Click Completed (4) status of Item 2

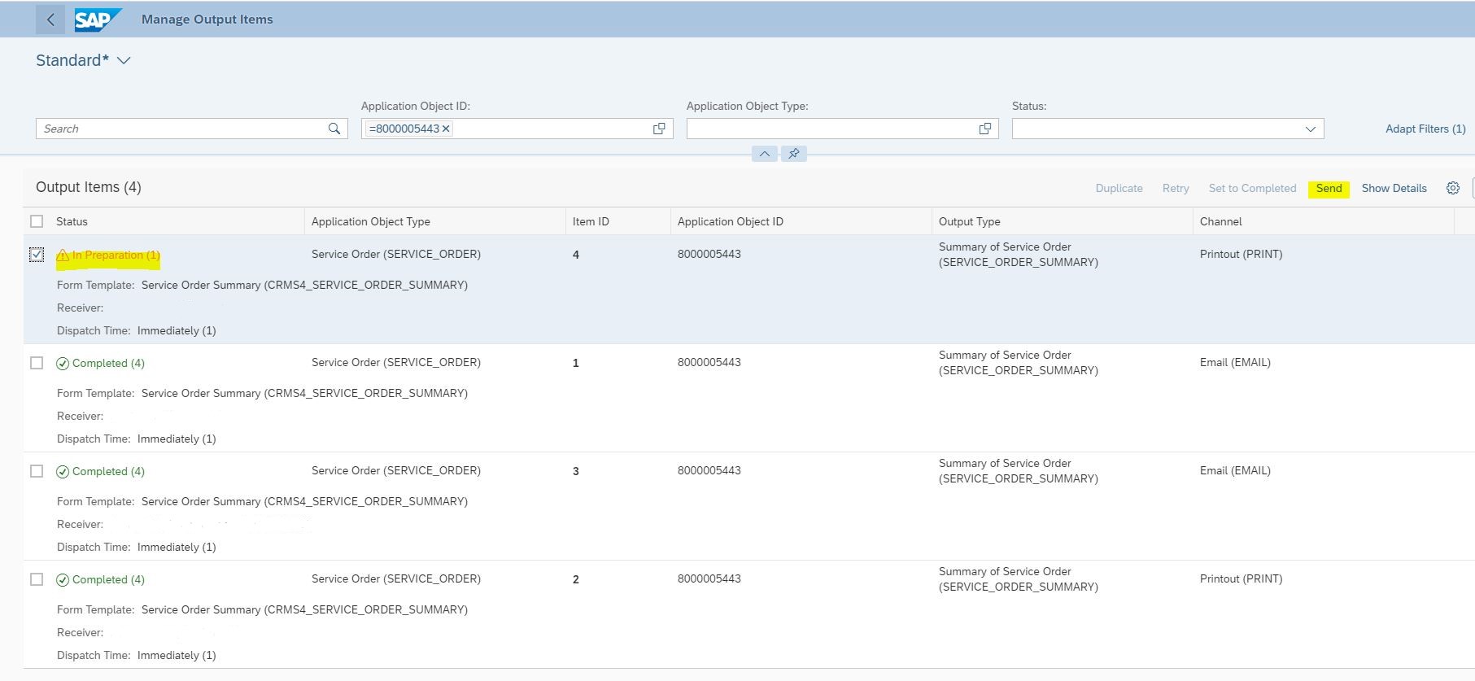pos(108,580)
